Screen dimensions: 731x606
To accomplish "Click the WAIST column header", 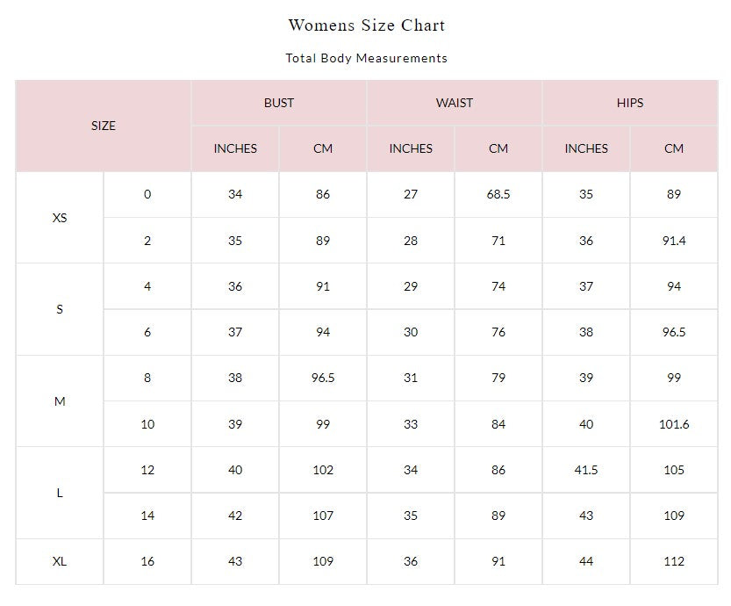I will [455, 103].
